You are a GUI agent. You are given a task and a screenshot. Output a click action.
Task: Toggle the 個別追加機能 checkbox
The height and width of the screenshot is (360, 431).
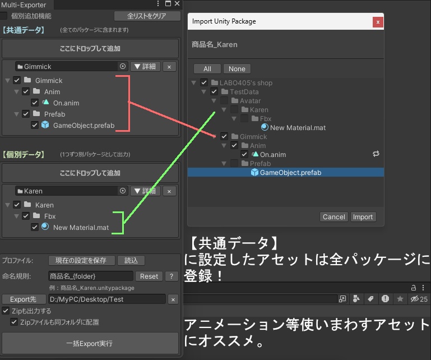click(3, 16)
